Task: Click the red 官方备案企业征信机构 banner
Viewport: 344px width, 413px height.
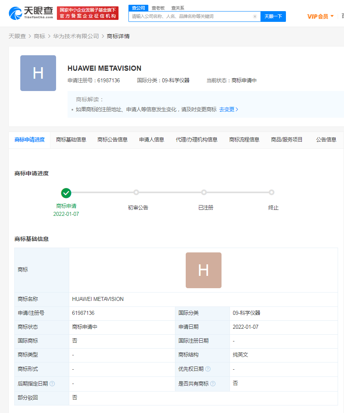Action: pos(88,13)
